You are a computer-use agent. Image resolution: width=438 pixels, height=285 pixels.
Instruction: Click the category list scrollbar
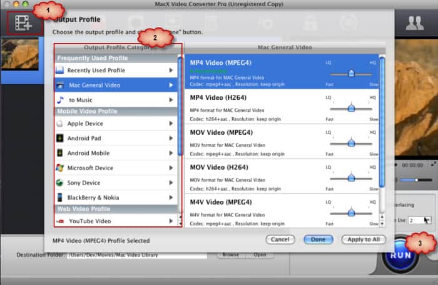180,106
